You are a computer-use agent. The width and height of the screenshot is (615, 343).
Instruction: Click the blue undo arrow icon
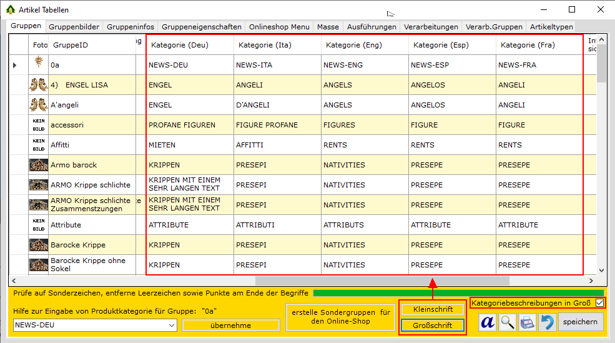tap(547, 322)
